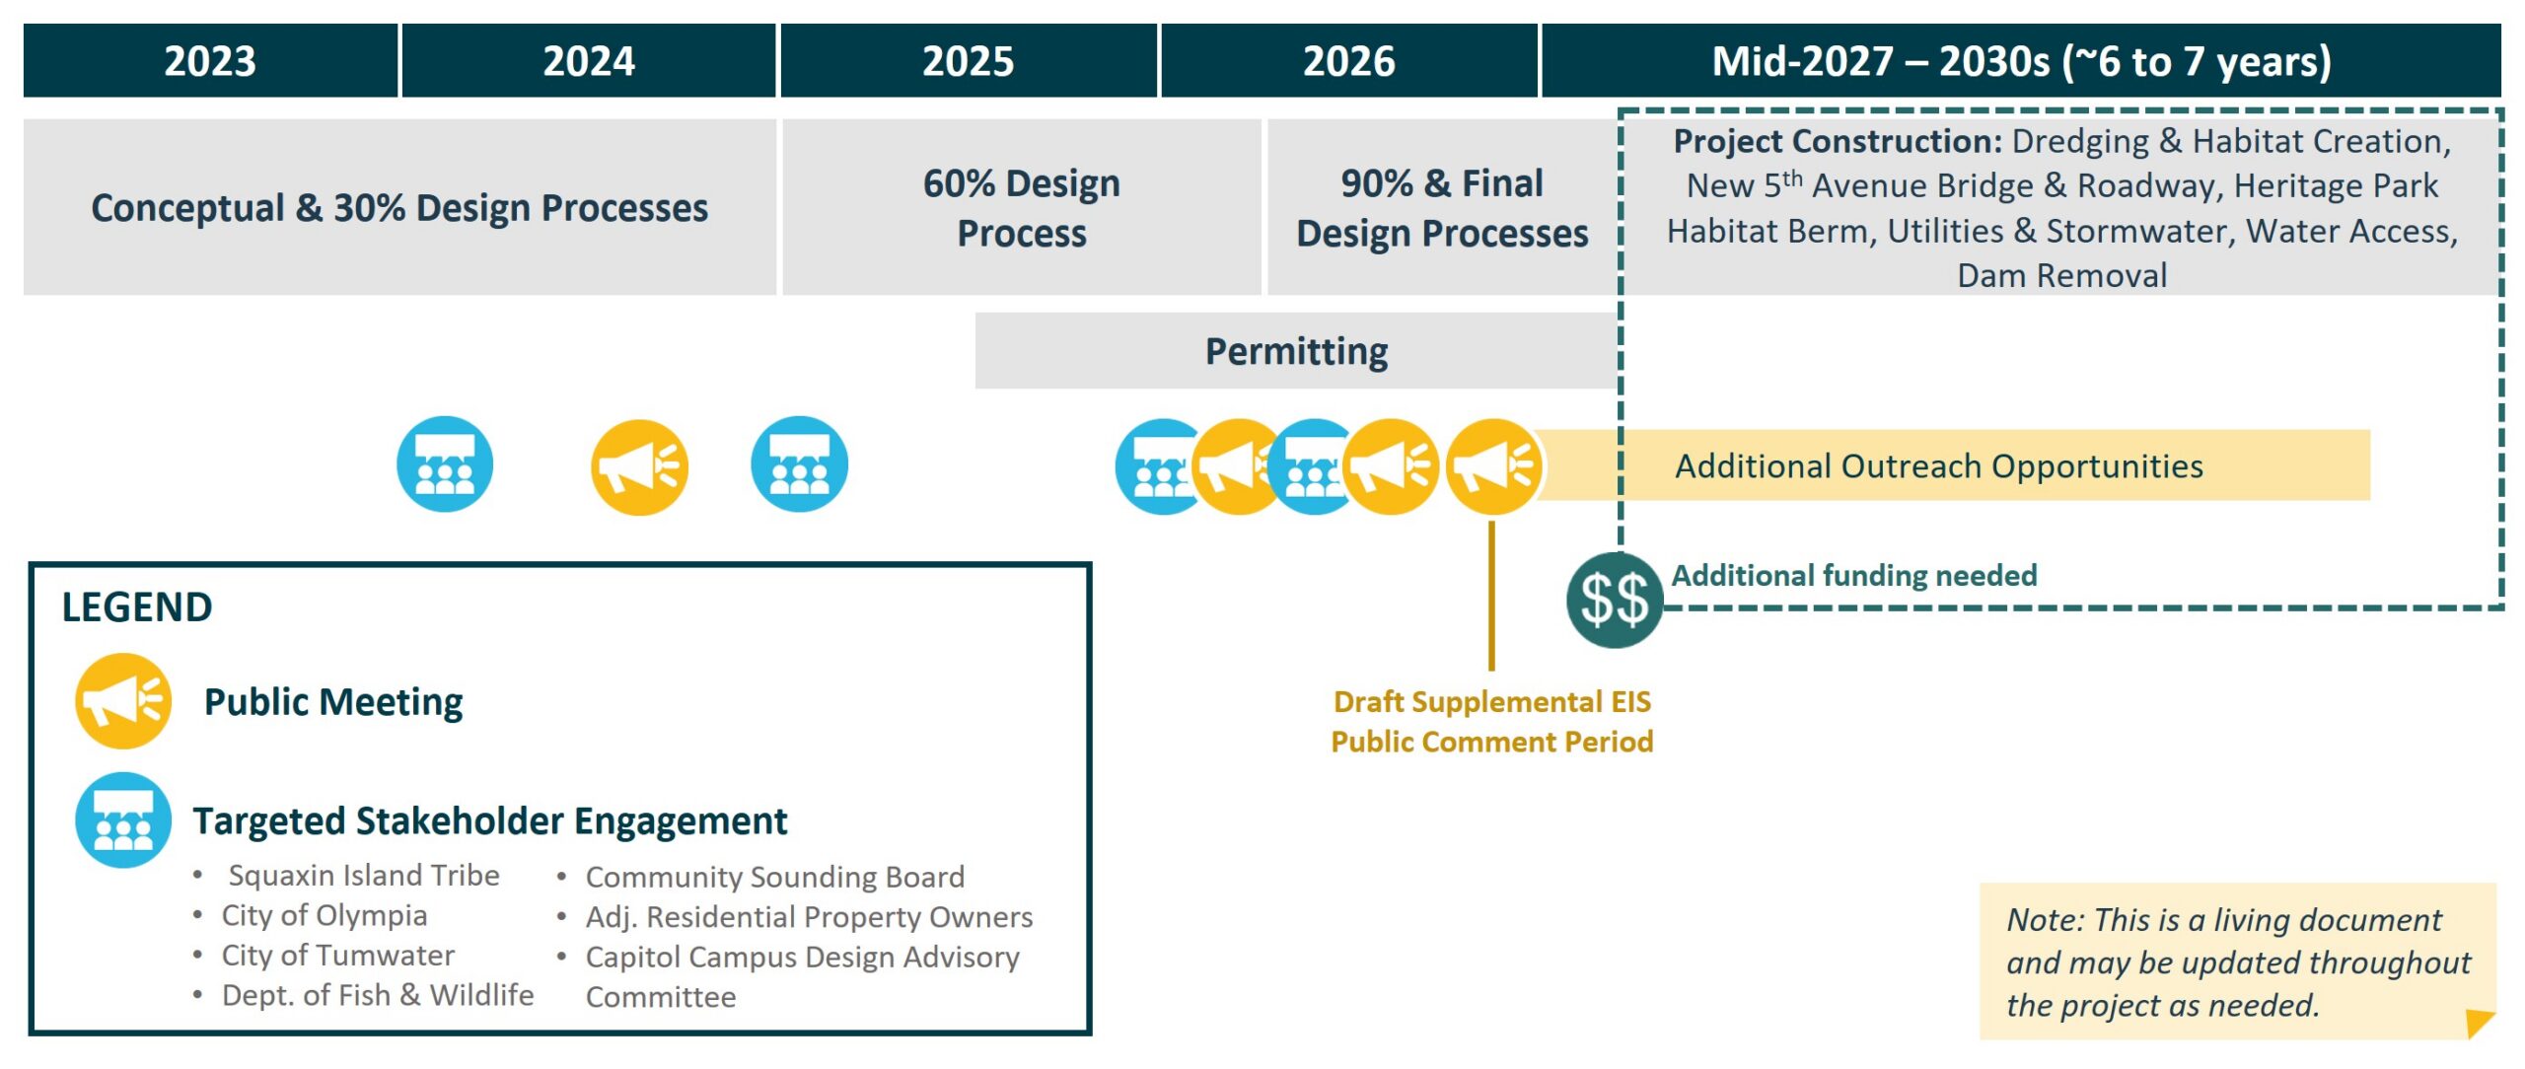The width and height of the screenshot is (2525, 1069).
Task: Click the Permitting bar
Action: click(x=1296, y=351)
